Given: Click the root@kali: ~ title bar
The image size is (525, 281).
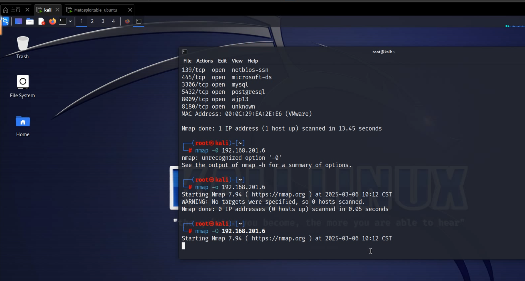Looking at the screenshot, I should click(384, 52).
